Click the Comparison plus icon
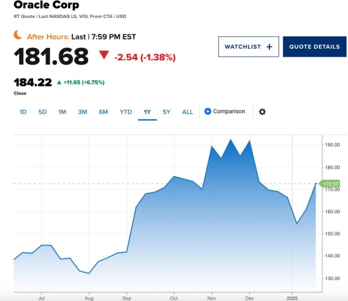The height and width of the screenshot is (301, 348). [x=208, y=111]
